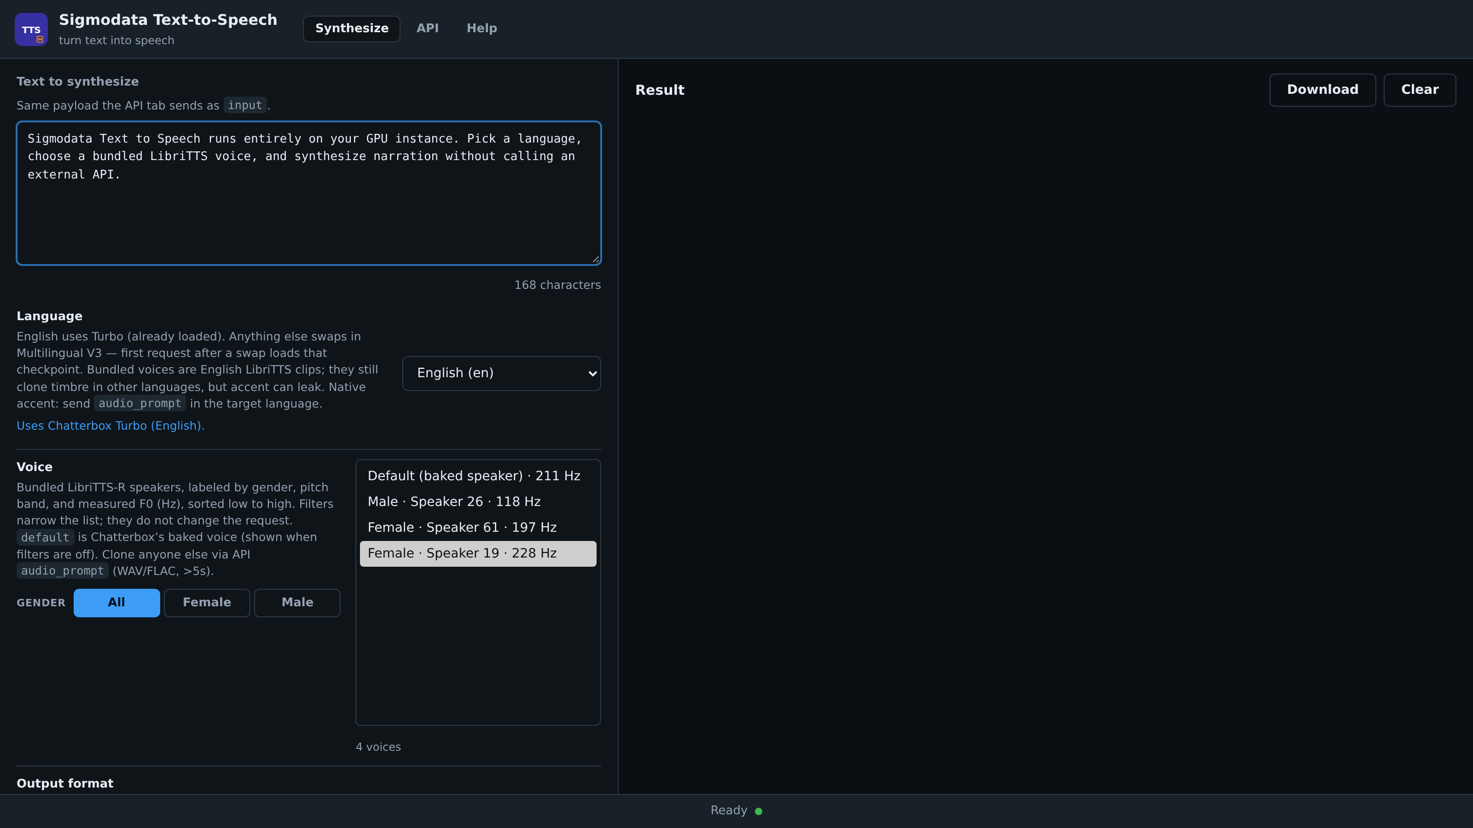Choose Male Speaker 26 118 Hz voice
Viewport: 1473px width, 828px height.
coord(478,502)
